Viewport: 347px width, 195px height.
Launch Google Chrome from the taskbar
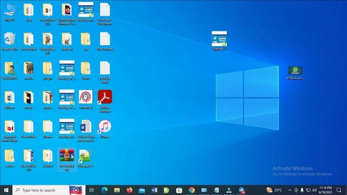tap(191, 190)
